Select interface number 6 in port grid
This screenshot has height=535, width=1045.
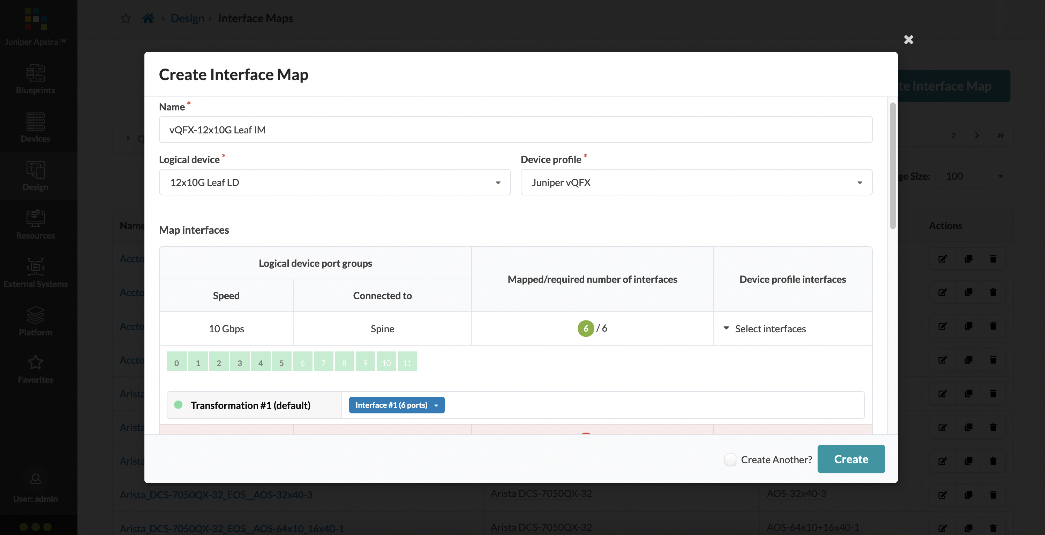coord(302,361)
